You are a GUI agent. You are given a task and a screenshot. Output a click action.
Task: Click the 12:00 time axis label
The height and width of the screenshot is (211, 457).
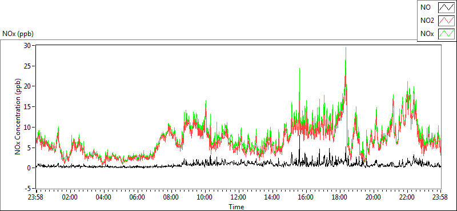(x=239, y=197)
